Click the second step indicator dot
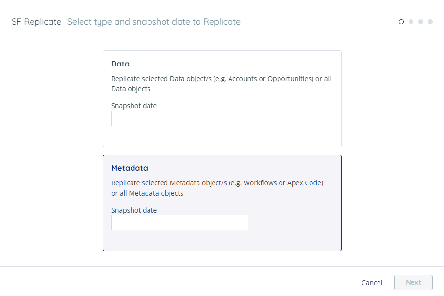 pyautogui.click(x=411, y=22)
